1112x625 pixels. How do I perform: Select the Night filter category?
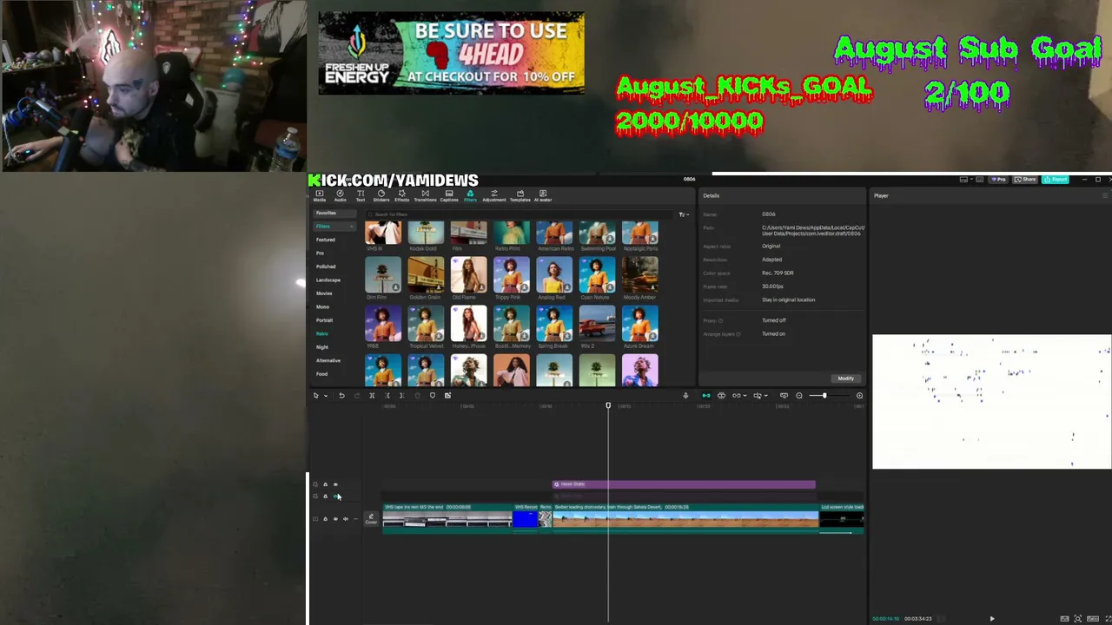click(x=321, y=347)
